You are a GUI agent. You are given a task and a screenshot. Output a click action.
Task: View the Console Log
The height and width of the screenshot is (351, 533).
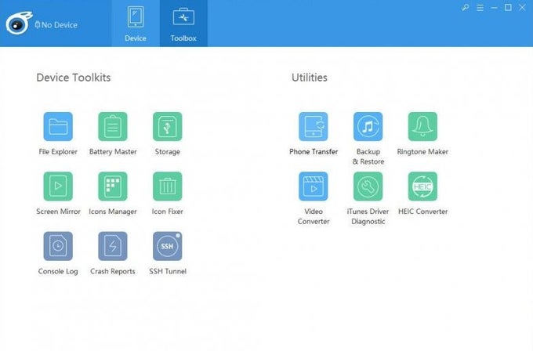point(58,246)
